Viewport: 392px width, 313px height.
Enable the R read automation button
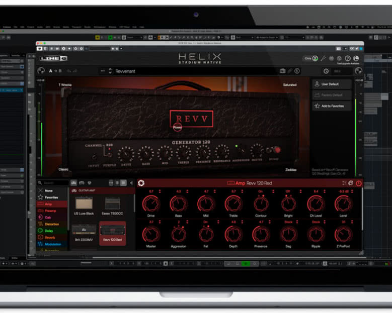click(x=51, y=49)
